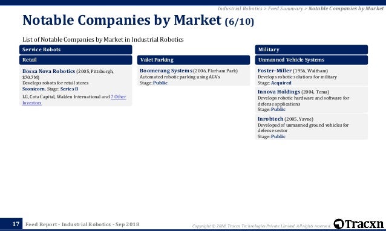Click the Soonicorn tag under Bossa Nova
The height and width of the screenshot is (231, 386).
pos(34,89)
